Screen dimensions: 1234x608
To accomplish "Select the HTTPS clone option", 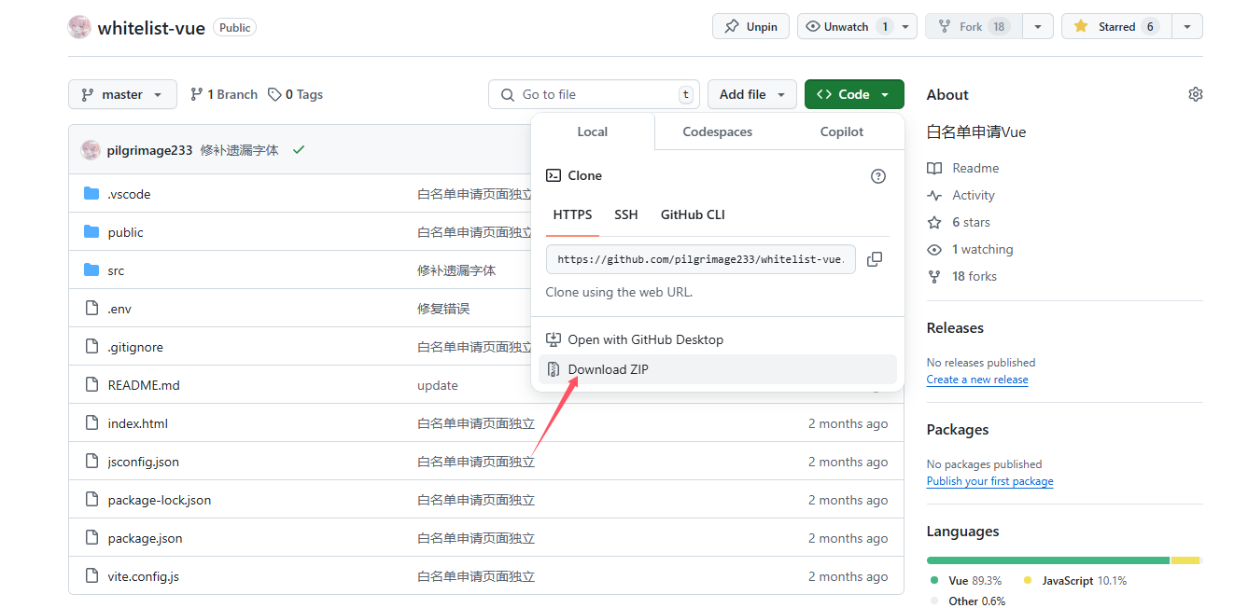I will click(572, 214).
